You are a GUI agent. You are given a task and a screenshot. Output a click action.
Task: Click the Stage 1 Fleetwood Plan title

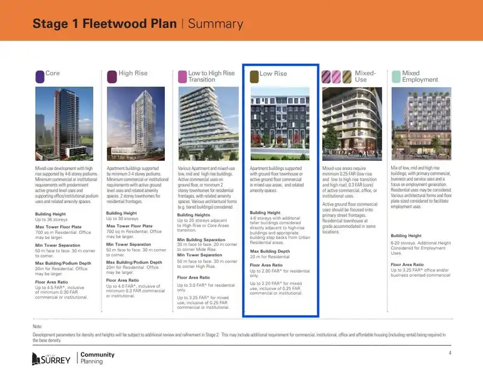pos(104,24)
